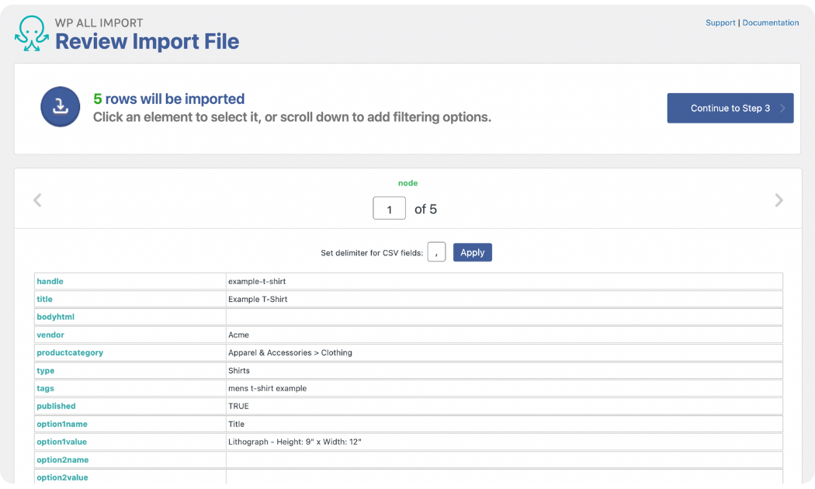The width and height of the screenshot is (815, 489).
Task: Click the CSV delimiter input box
Action: click(436, 251)
